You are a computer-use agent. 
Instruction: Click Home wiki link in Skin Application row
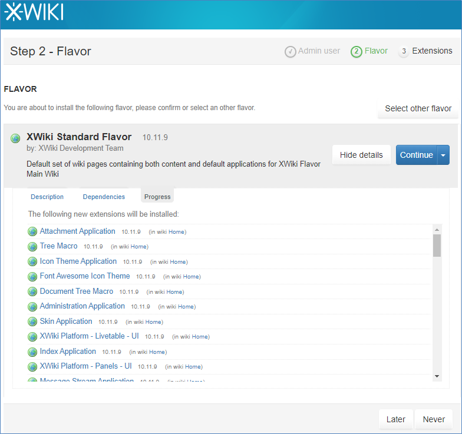(153, 322)
